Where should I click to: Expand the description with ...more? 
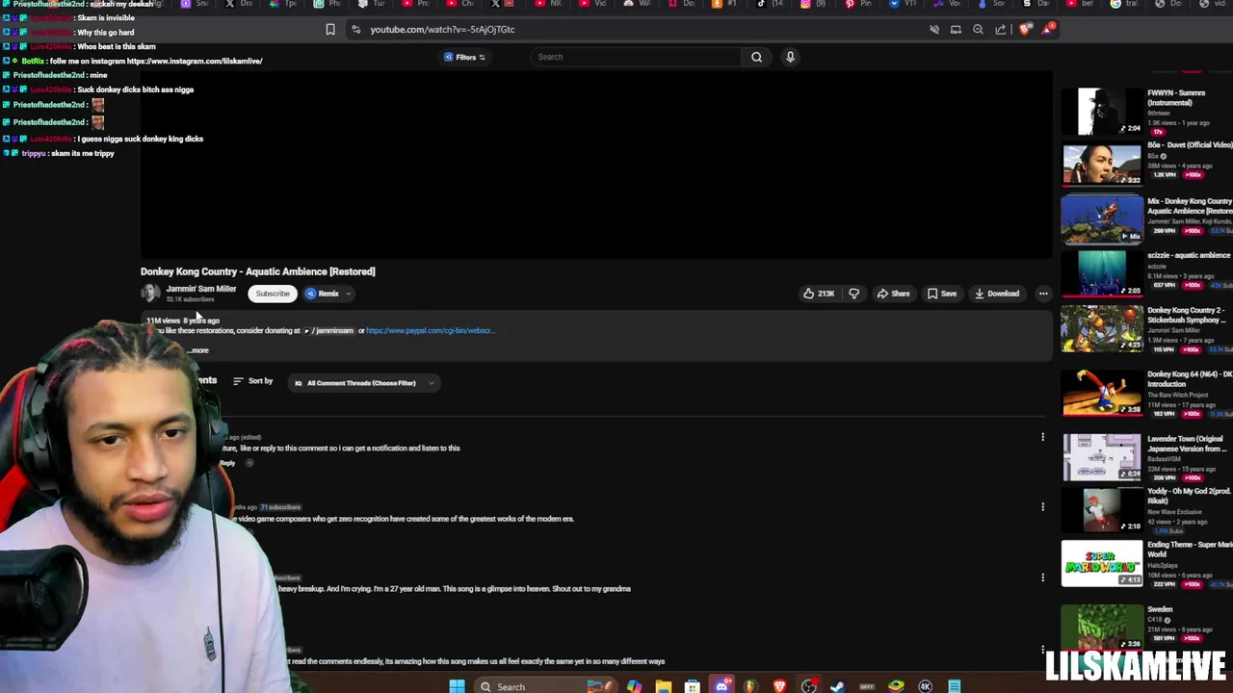click(197, 350)
